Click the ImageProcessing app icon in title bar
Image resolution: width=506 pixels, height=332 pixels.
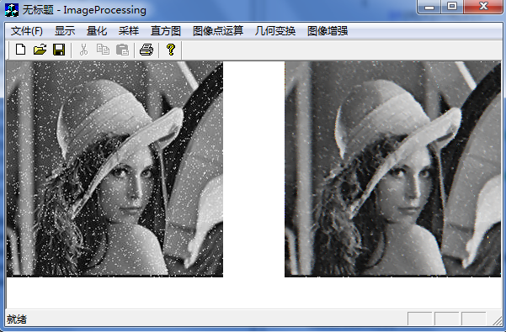(x=11, y=10)
